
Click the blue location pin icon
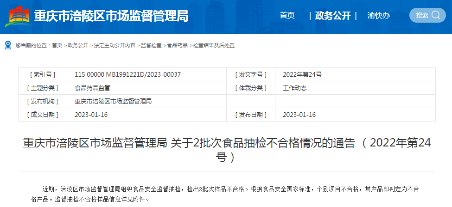click(x=8, y=45)
